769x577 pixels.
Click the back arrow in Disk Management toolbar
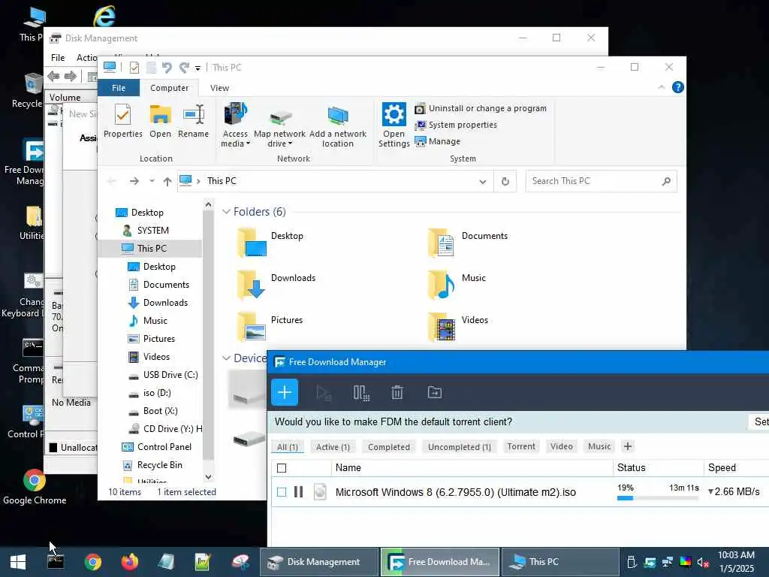pyautogui.click(x=53, y=76)
